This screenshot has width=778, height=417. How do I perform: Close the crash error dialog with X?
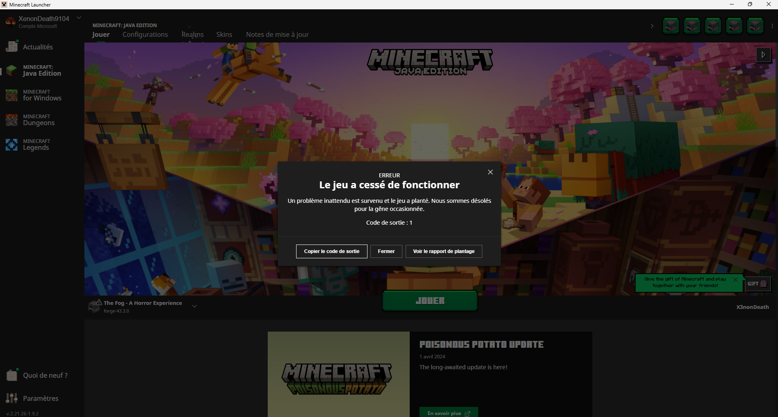tap(490, 172)
